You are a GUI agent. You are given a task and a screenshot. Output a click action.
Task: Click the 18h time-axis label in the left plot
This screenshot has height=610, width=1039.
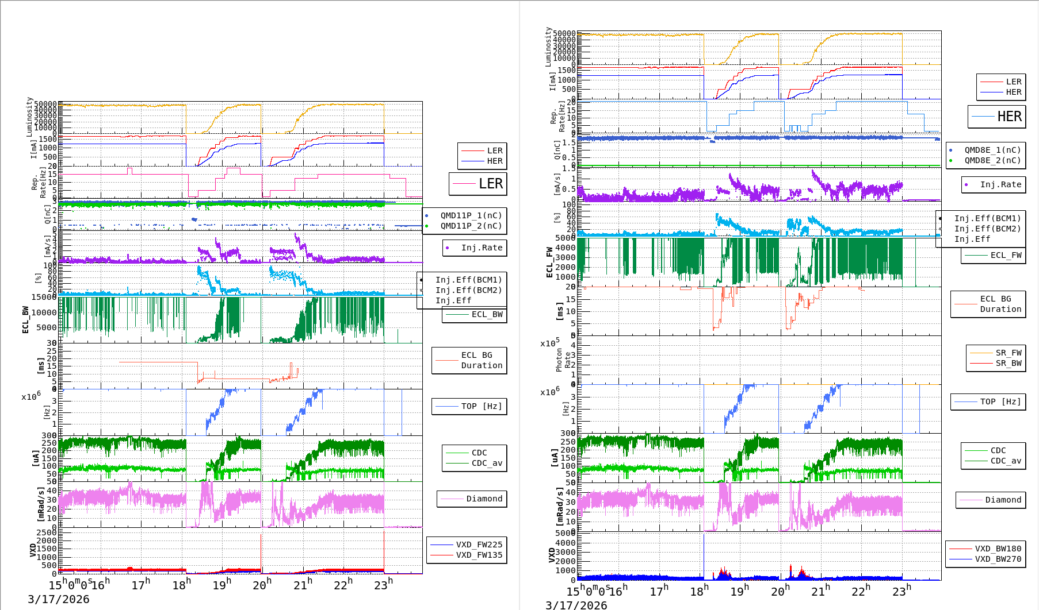[x=181, y=585]
